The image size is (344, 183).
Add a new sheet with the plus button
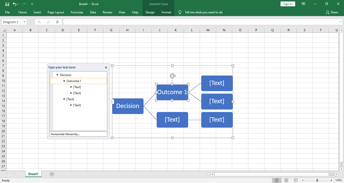52,174
